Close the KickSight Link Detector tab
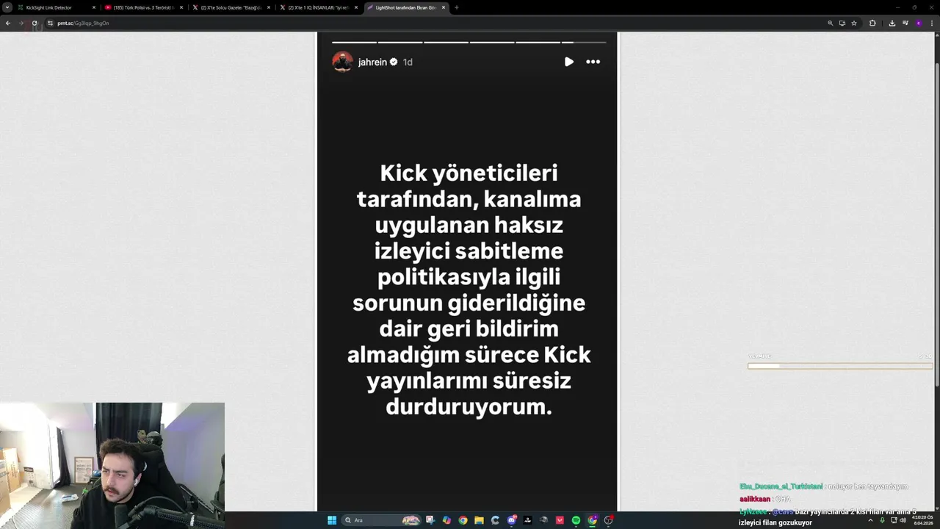This screenshot has width=940, height=529. (94, 7)
